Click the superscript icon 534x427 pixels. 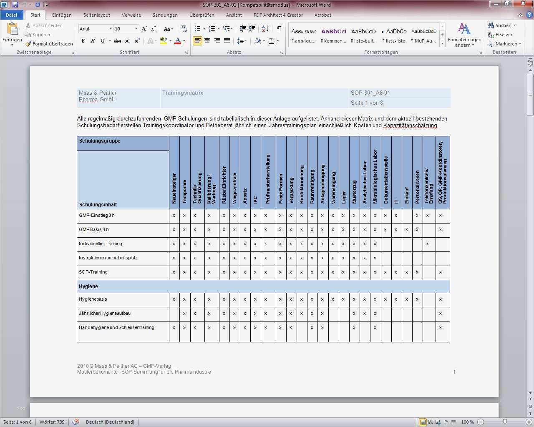pos(137,41)
